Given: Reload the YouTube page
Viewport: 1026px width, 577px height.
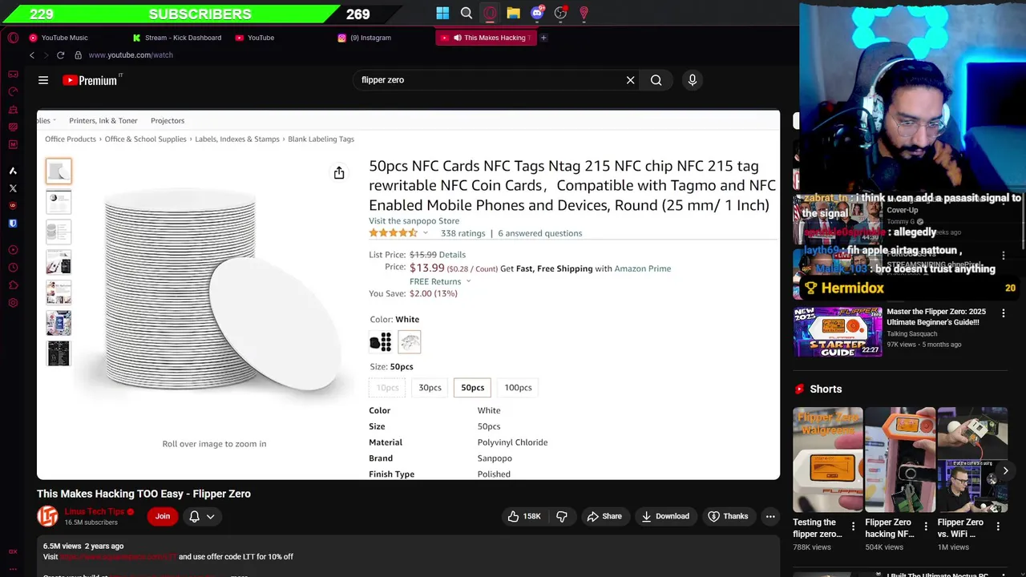Looking at the screenshot, I should pyautogui.click(x=60, y=55).
